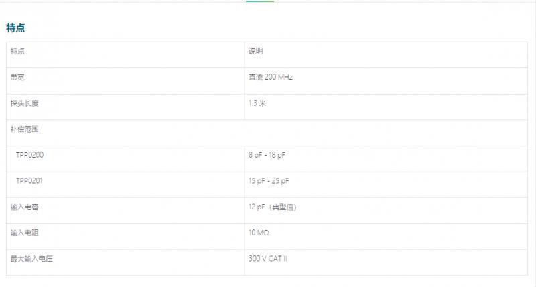The height and width of the screenshot is (287, 536).
Task: Click the 直流 200 MHz value
Action: click(x=271, y=77)
